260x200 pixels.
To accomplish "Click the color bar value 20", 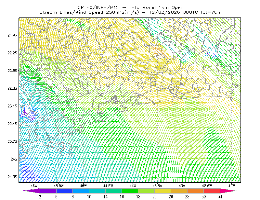I will pos(155,197).
